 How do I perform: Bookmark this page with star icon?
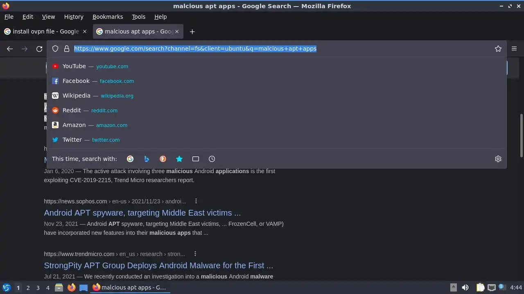(x=498, y=49)
